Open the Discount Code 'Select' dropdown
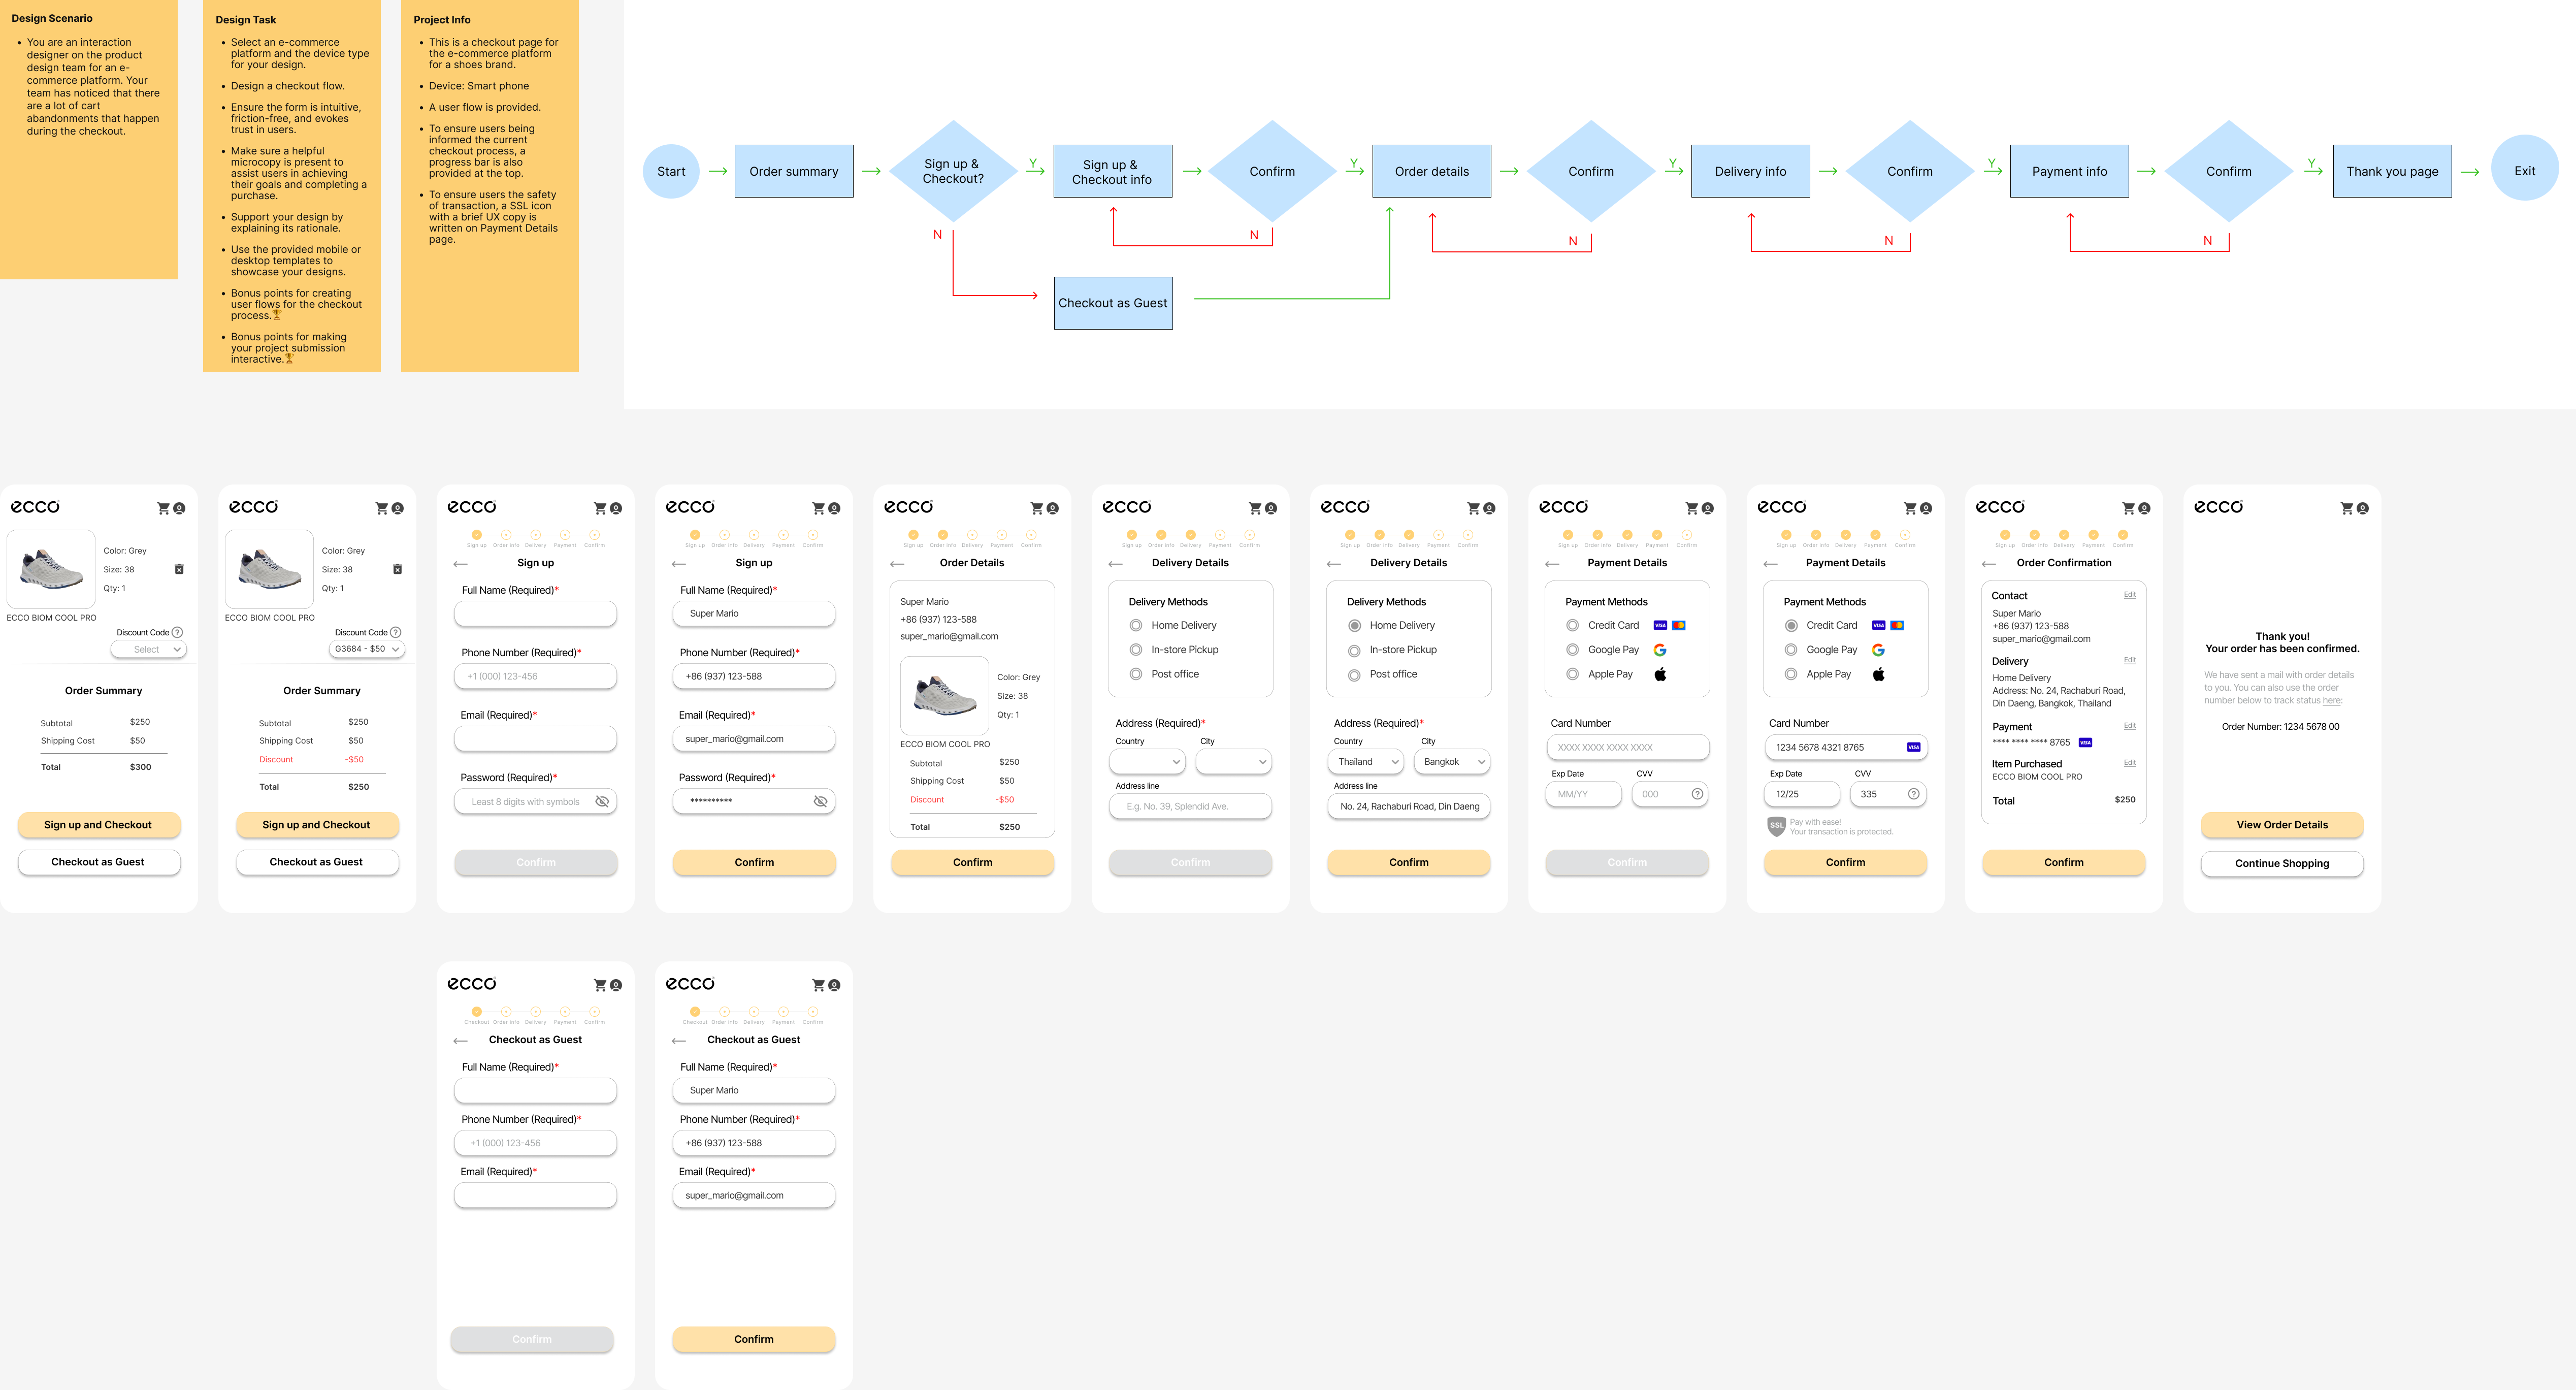2576x1390 pixels. [149, 650]
